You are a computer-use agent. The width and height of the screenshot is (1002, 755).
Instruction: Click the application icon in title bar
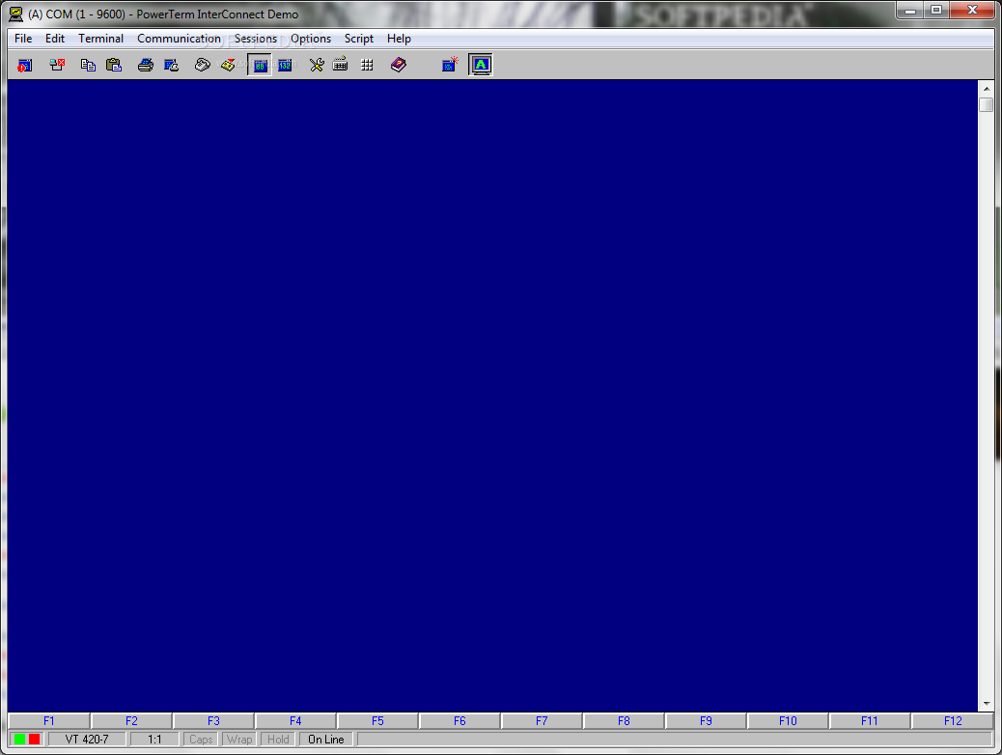pos(16,14)
